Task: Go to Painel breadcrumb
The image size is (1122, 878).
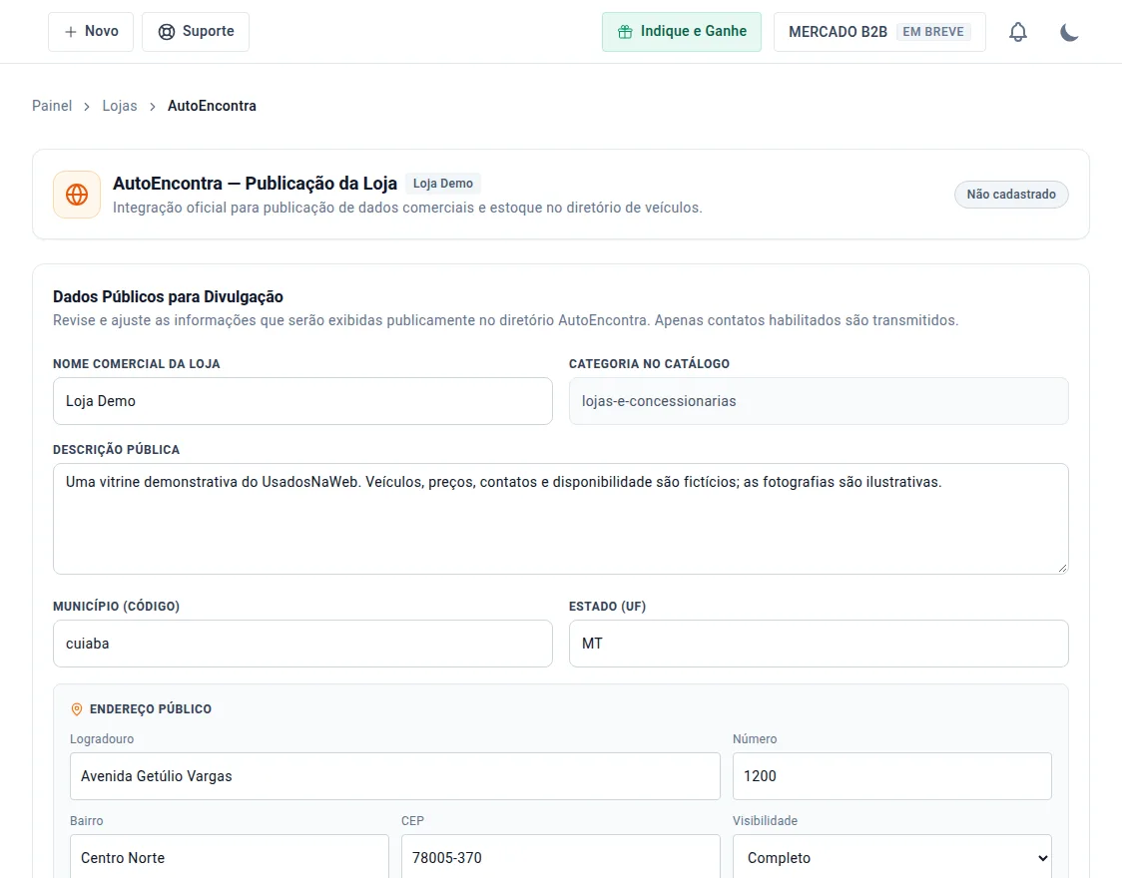Action: tap(52, 106)
